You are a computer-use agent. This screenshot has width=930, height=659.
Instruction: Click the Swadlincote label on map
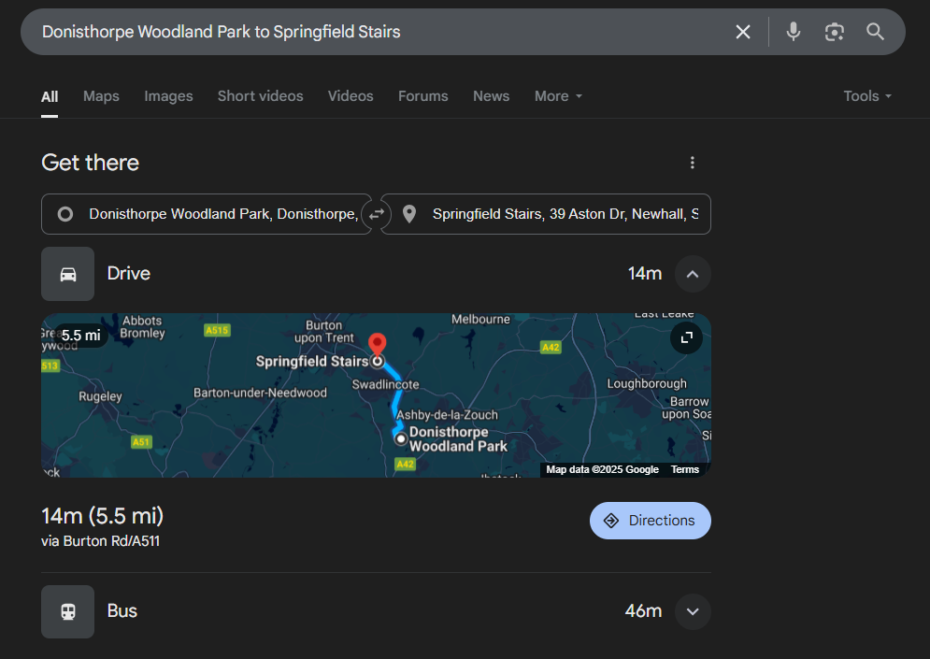[x=385, y=384]
